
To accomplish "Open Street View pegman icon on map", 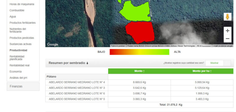I will (227, 17).
